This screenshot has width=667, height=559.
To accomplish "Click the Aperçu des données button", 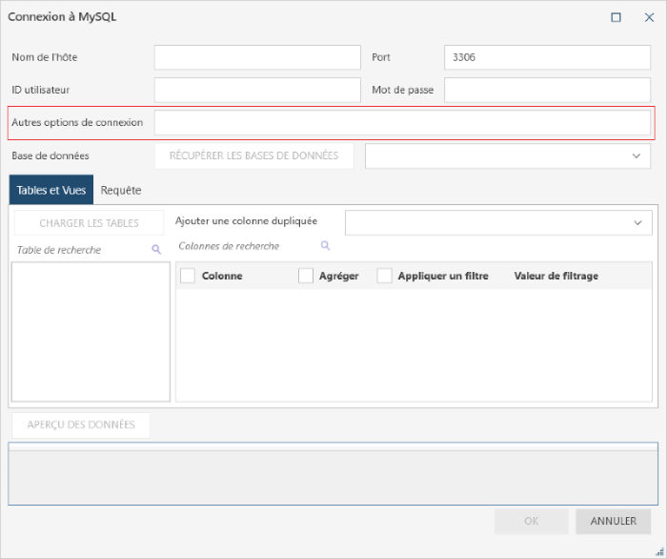I will click(x=80, y=424).
